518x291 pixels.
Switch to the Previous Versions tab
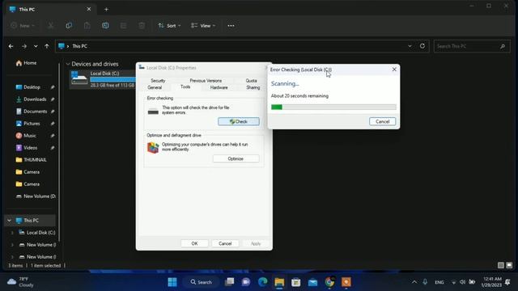pos(206,81)
